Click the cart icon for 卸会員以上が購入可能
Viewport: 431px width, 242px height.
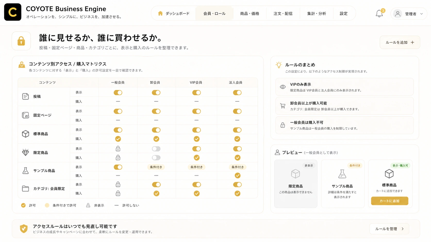(283, 106)
